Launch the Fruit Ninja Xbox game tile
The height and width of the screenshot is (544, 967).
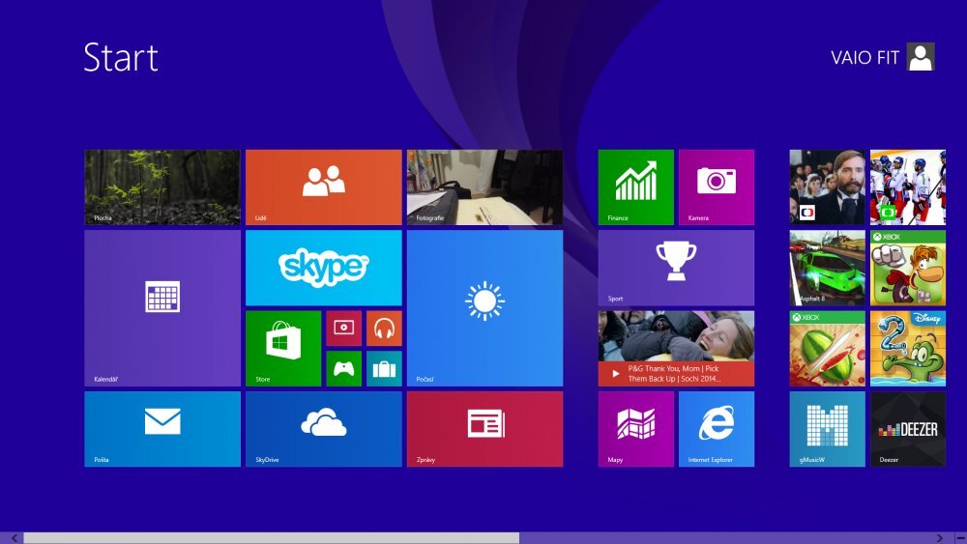(x=828, y=349)
